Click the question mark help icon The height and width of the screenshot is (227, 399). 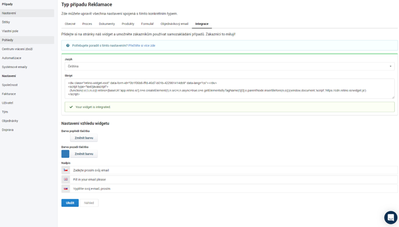point(68,46)
